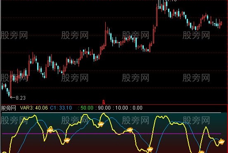Open the 股旁网 indicator name label
The width and height of the screenshot is (228, 153).
pyautogui.click(x=9, y=108)
